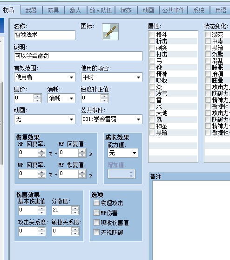Screen dimensions: 230x260
Task: Open the 有效范围 dropdown showing 使用者
Action: click(45, 77)
